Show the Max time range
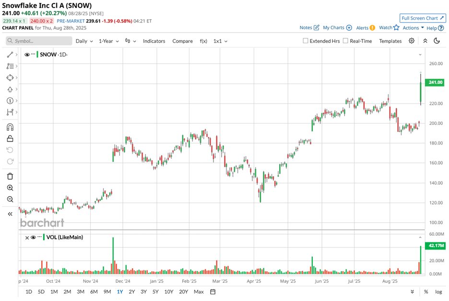 tap(199, 292)
